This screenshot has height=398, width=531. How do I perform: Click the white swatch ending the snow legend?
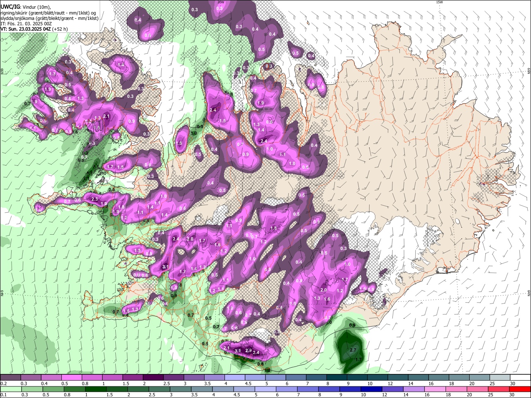pos(520,378)
